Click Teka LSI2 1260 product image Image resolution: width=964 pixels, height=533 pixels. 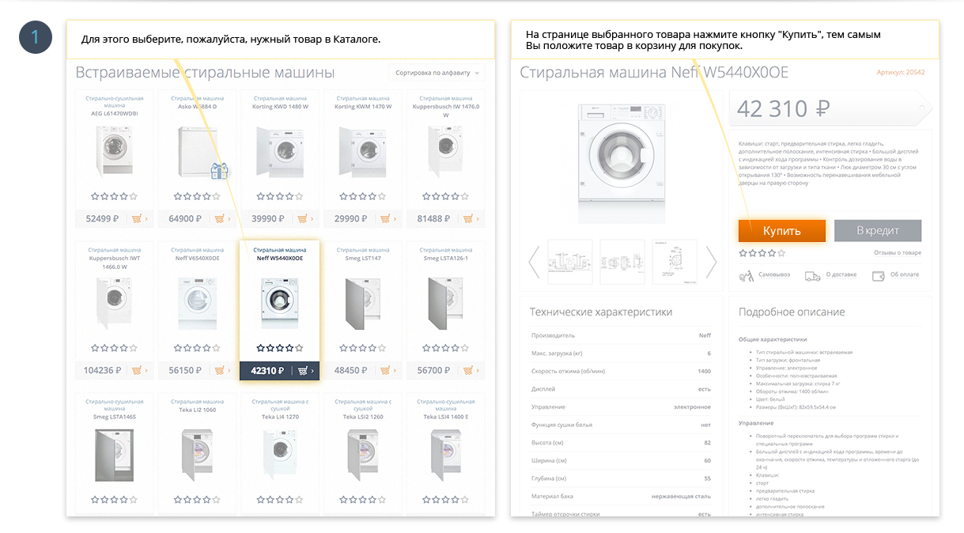pyautogui.click(x=362, y=456)
